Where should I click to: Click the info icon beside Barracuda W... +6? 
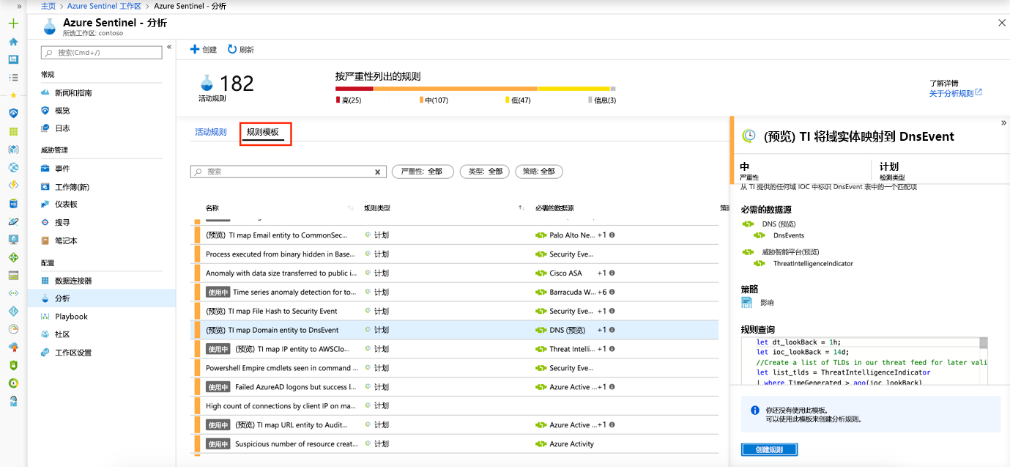pyautogui.click(x=612, y=292)
